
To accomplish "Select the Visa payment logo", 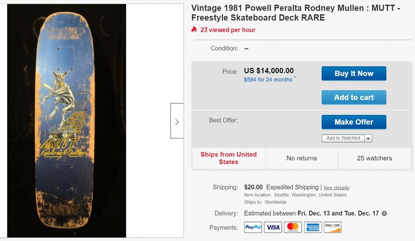I will click(273, 227).
